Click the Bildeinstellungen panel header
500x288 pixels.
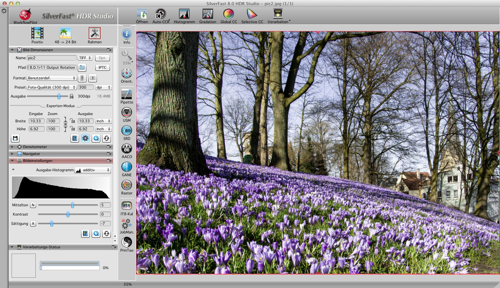(37, 161)
